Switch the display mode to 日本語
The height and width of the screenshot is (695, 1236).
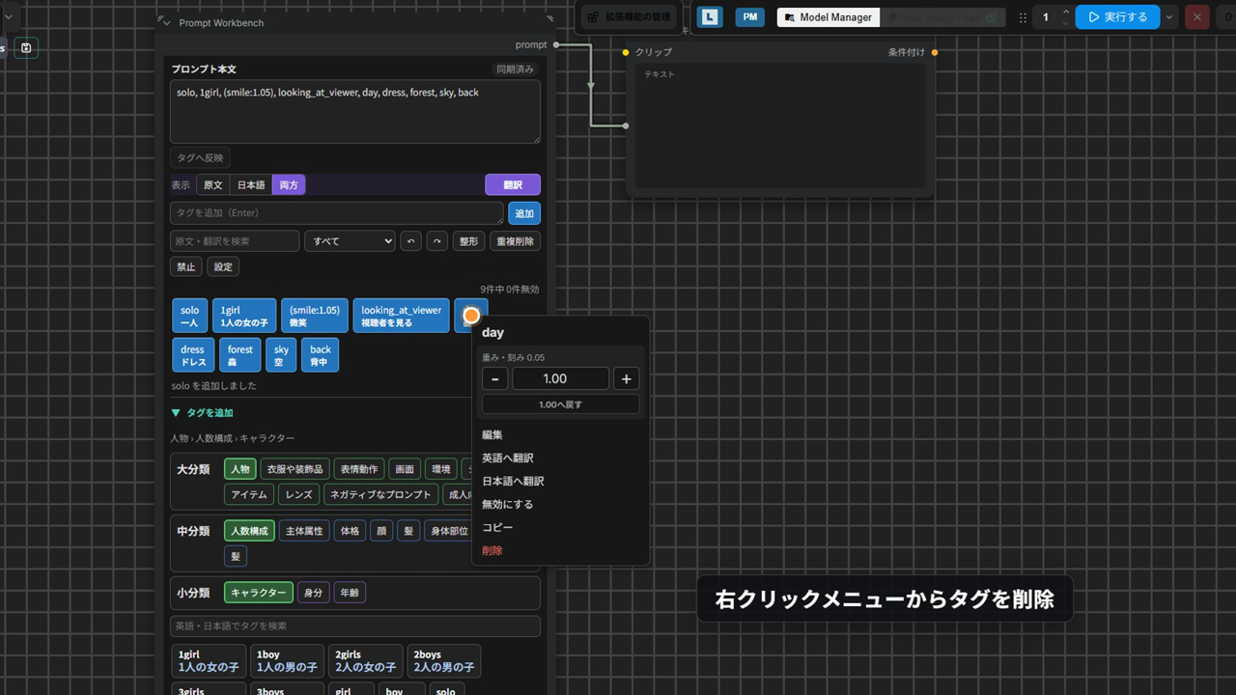(x=251, y=184)
